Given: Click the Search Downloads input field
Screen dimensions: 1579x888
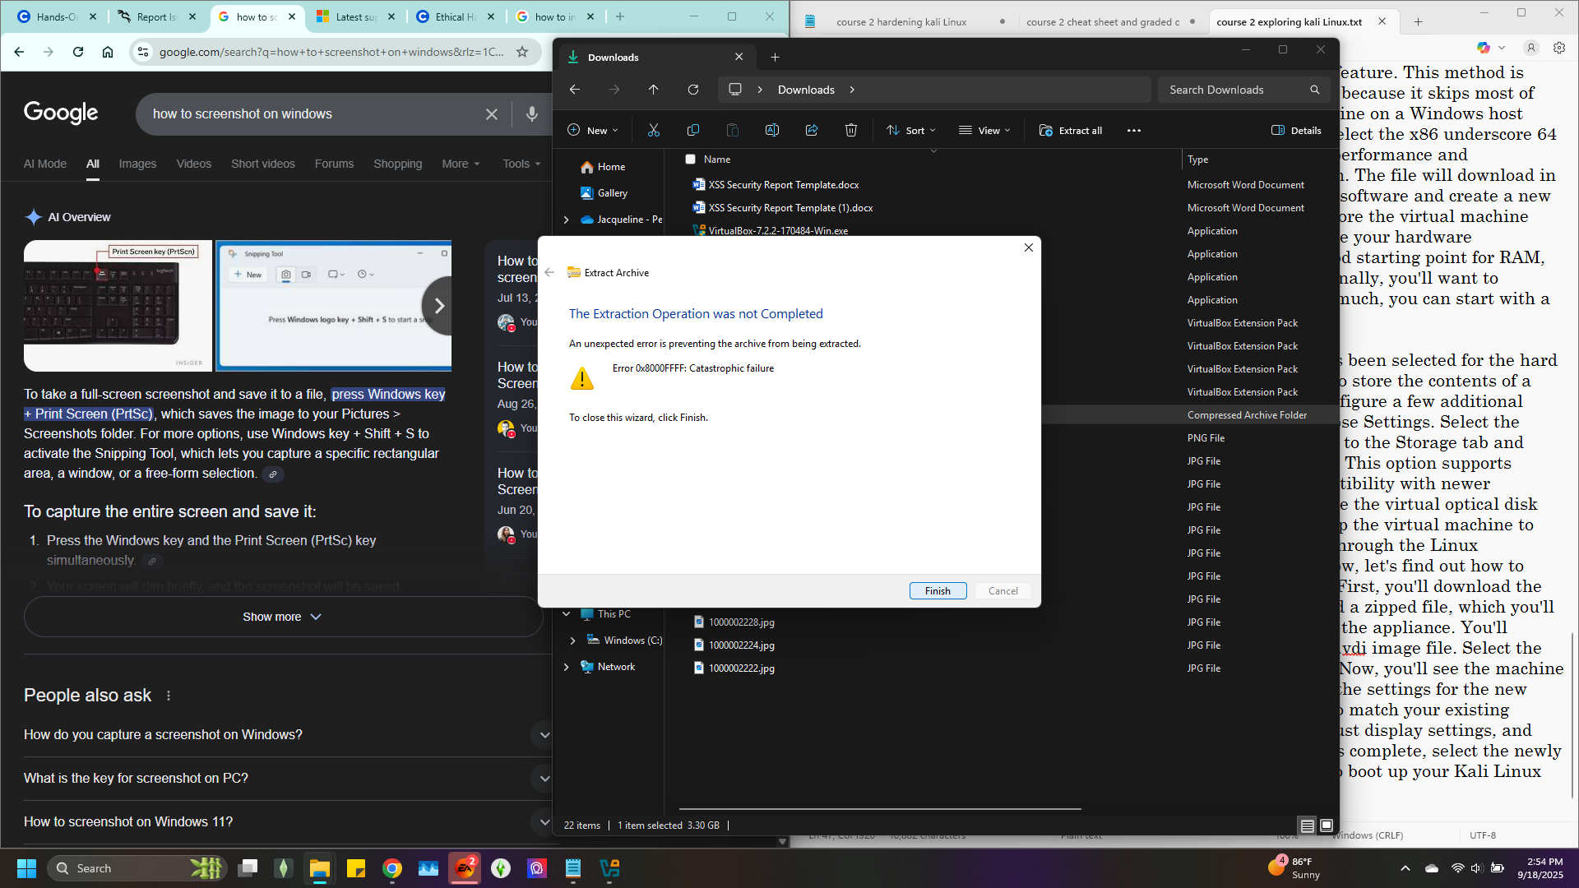Looking at the screenshot, I should (x=1234, y=90).
